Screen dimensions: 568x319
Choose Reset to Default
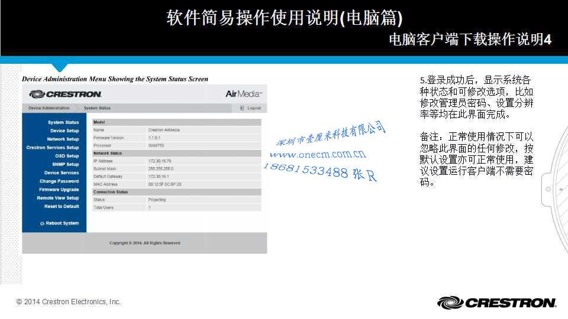[x=62, y=206]
